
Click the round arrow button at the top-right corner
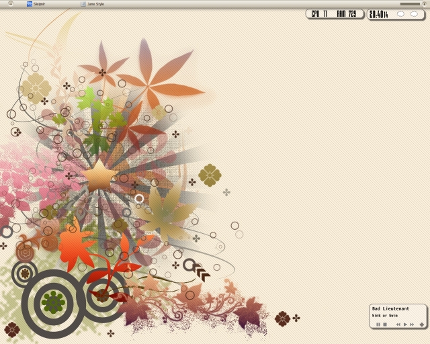(425, 4)
